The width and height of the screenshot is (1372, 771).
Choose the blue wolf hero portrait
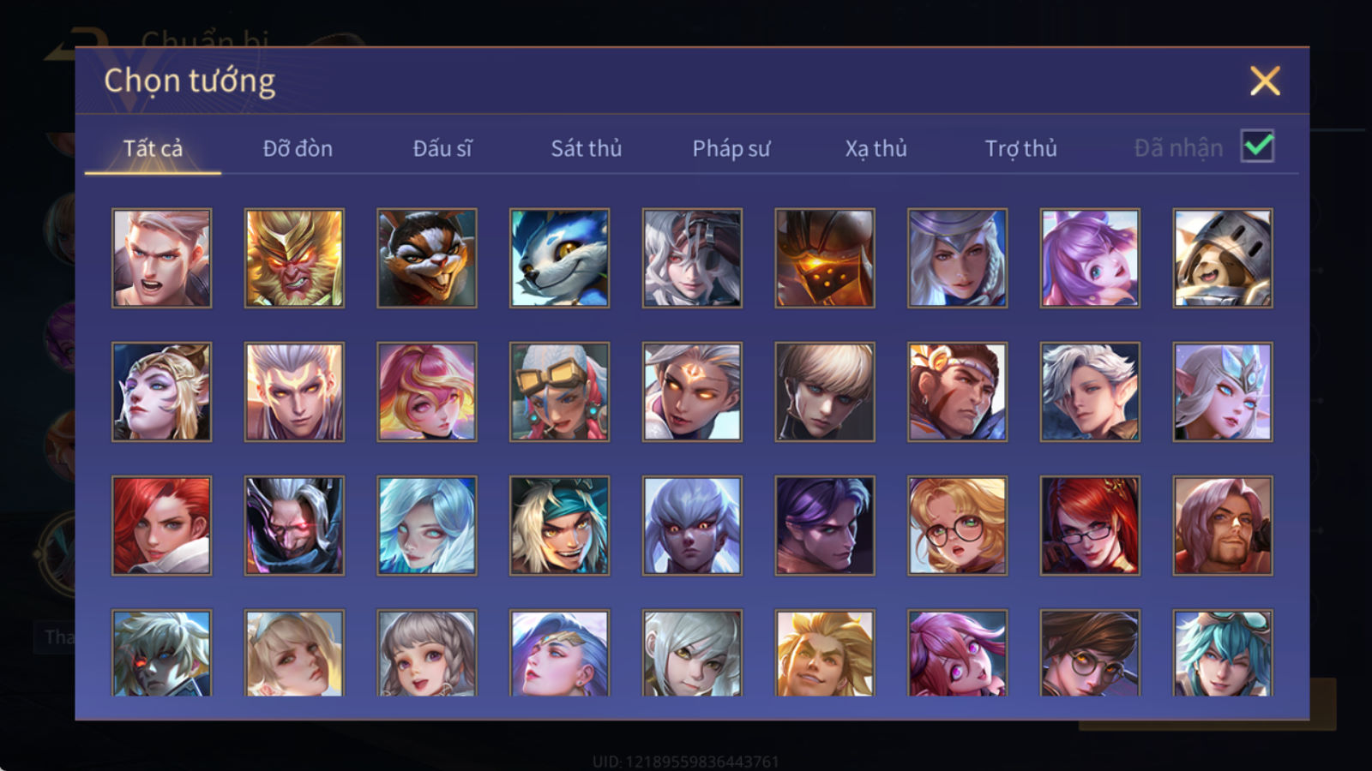pyautogui.click(x=559, y=258)
